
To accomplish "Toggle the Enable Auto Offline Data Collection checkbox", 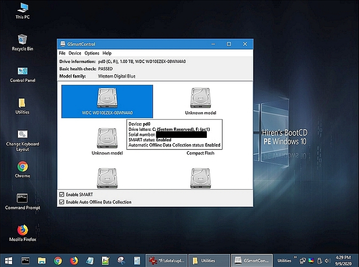I will [62, 202].
